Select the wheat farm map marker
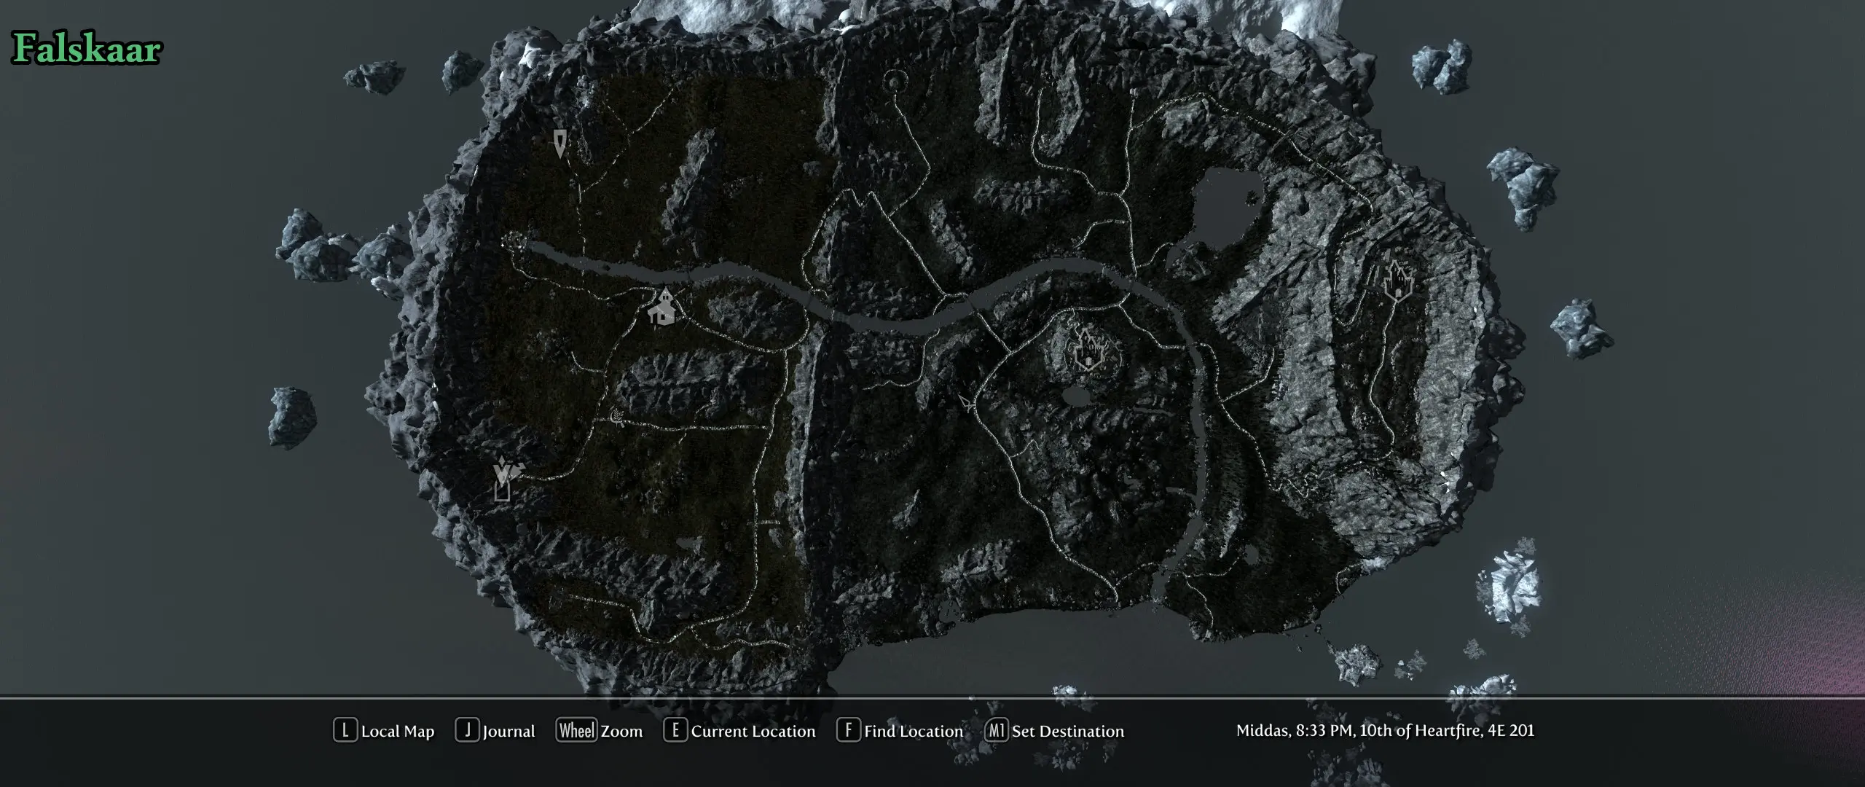 pyautogui.click(x=617, y=416)
